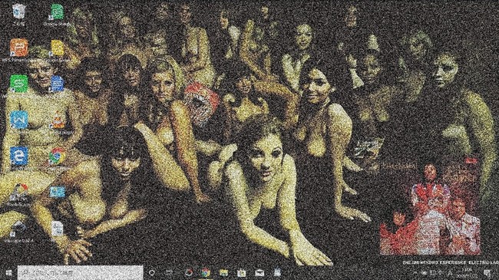The image size is (499, 280).
Task: Select the white document file on desktop
Action: point(58,229)
